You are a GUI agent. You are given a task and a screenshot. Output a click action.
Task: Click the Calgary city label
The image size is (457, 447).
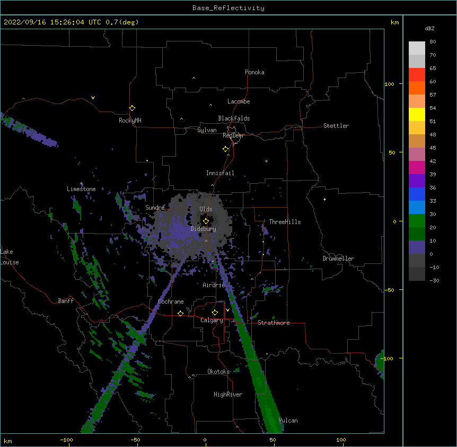point(212,320)
